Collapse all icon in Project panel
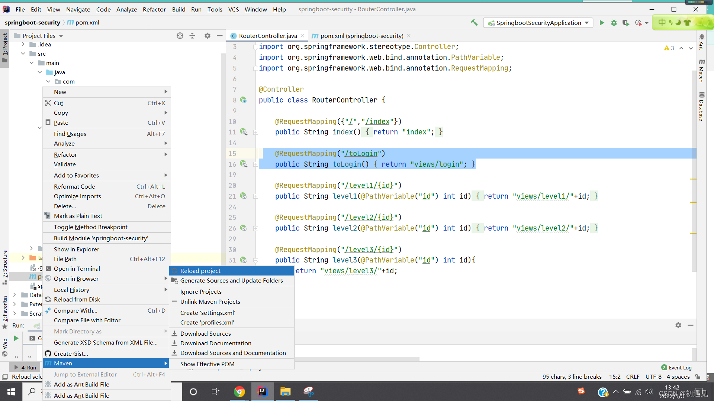 [192, 36]
